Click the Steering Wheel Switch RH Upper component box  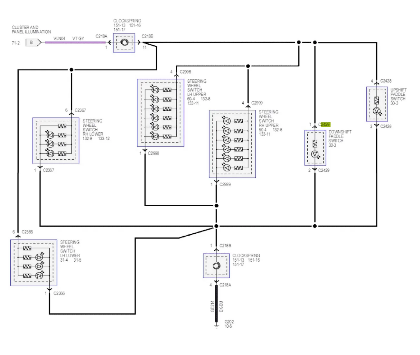click(232, 144)
